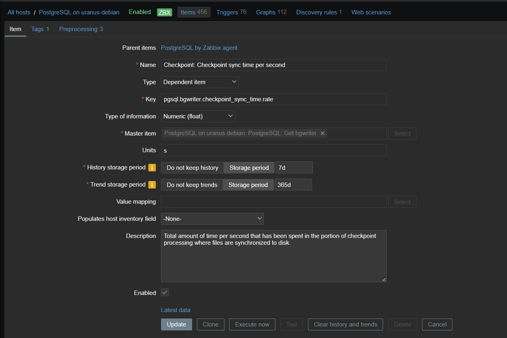Click into the Units input field
507x338 pixels.
coord(273,151)
